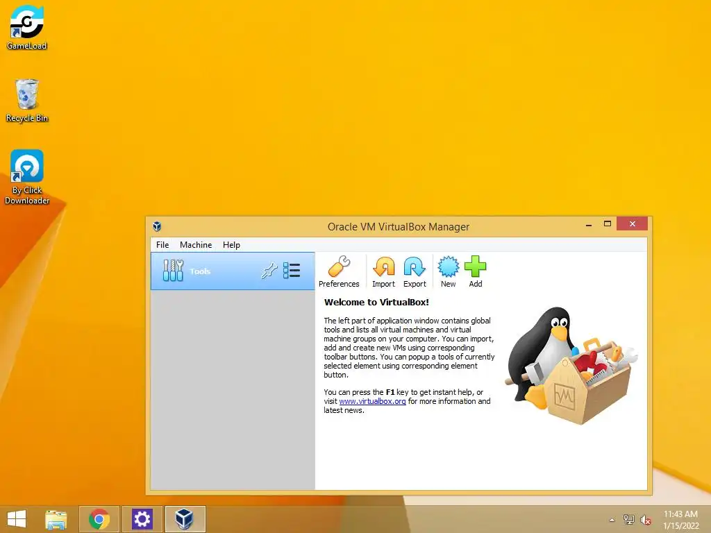This screenshot has width=711, height=533.
Task: Click the pin icon in Tools row
Action: (x=269, y=271)
